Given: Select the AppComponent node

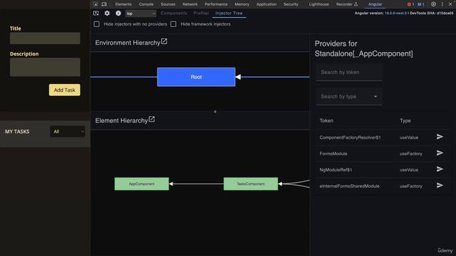Looking at the screenshot, I should point(142,183).
